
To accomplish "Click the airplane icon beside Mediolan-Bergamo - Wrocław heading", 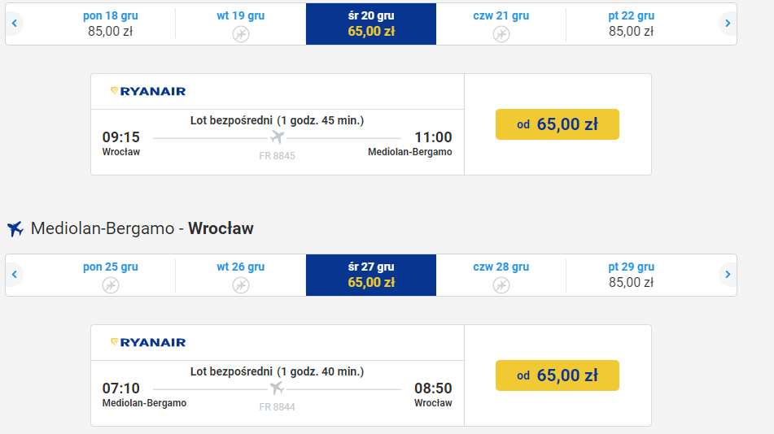I will (x=15, y=228).
